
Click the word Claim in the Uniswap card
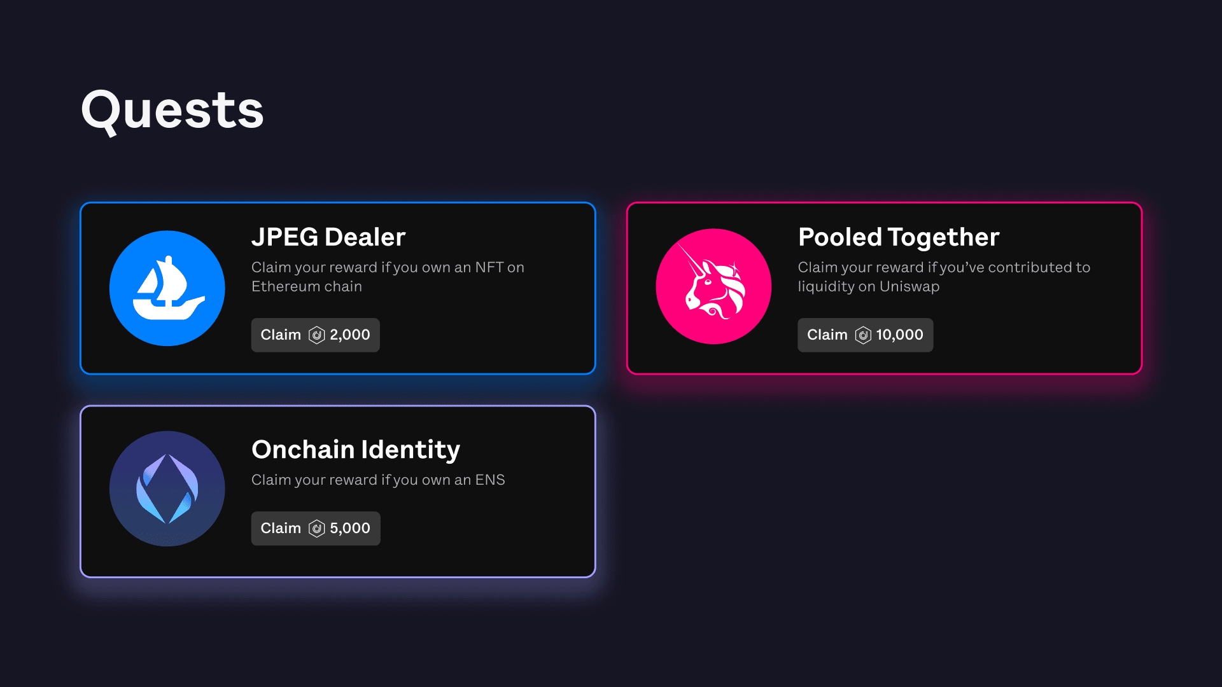point(827,335)
